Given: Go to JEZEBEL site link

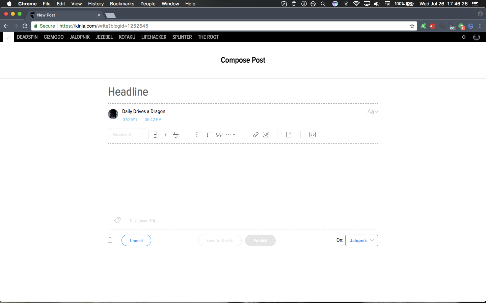Looking at the screenshot, I should pos(104,37).
